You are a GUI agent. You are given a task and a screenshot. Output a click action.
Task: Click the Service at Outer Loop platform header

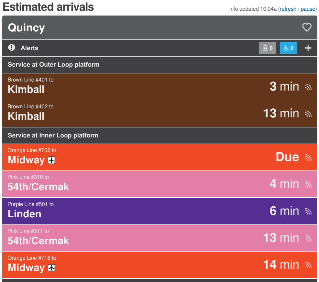click(x=54, y=65)
